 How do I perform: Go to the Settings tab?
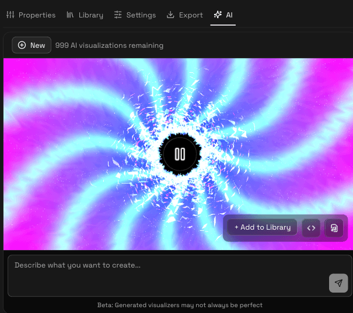[141, 15]
